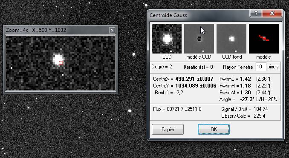Click the CCD-fond preview image
Viewport: 289px width, 158px height.
tap(231, 39)
